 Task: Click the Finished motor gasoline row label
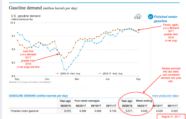(24, 111)
